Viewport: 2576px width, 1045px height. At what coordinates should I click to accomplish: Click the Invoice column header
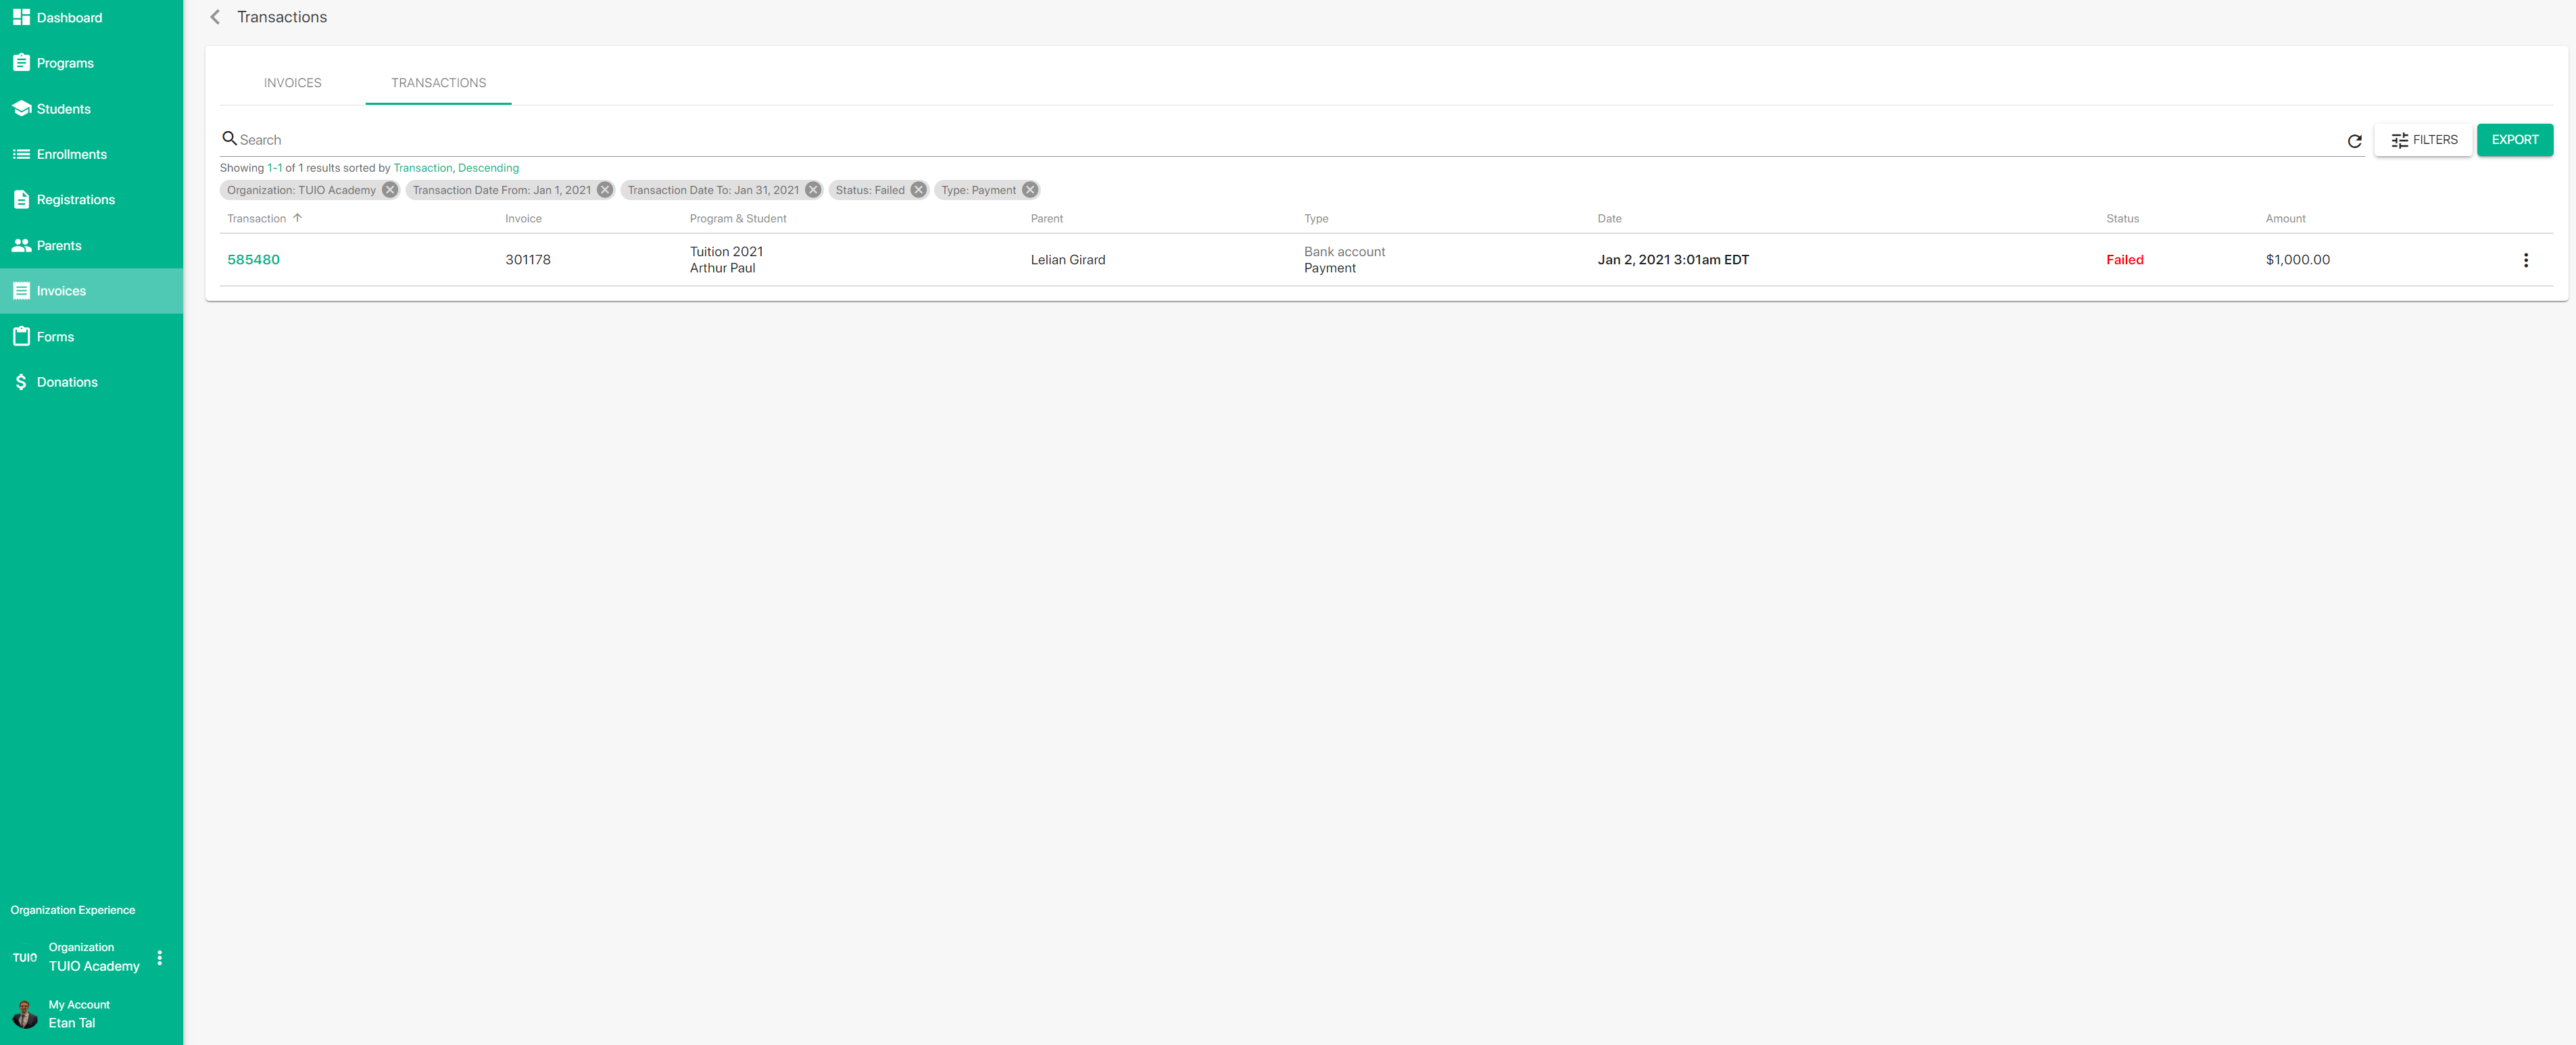pyautogui.click(x=523, y=219)
